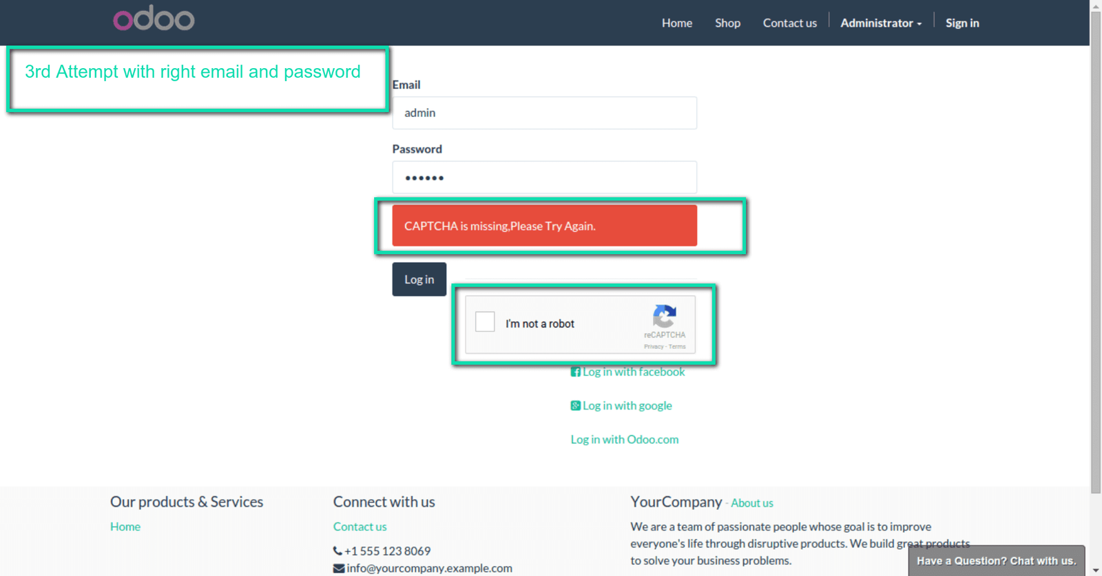This screenshot has width=1102, height=576.
Task: Click the info@yourcompany.example.com email text
Action: coord(430,568)
